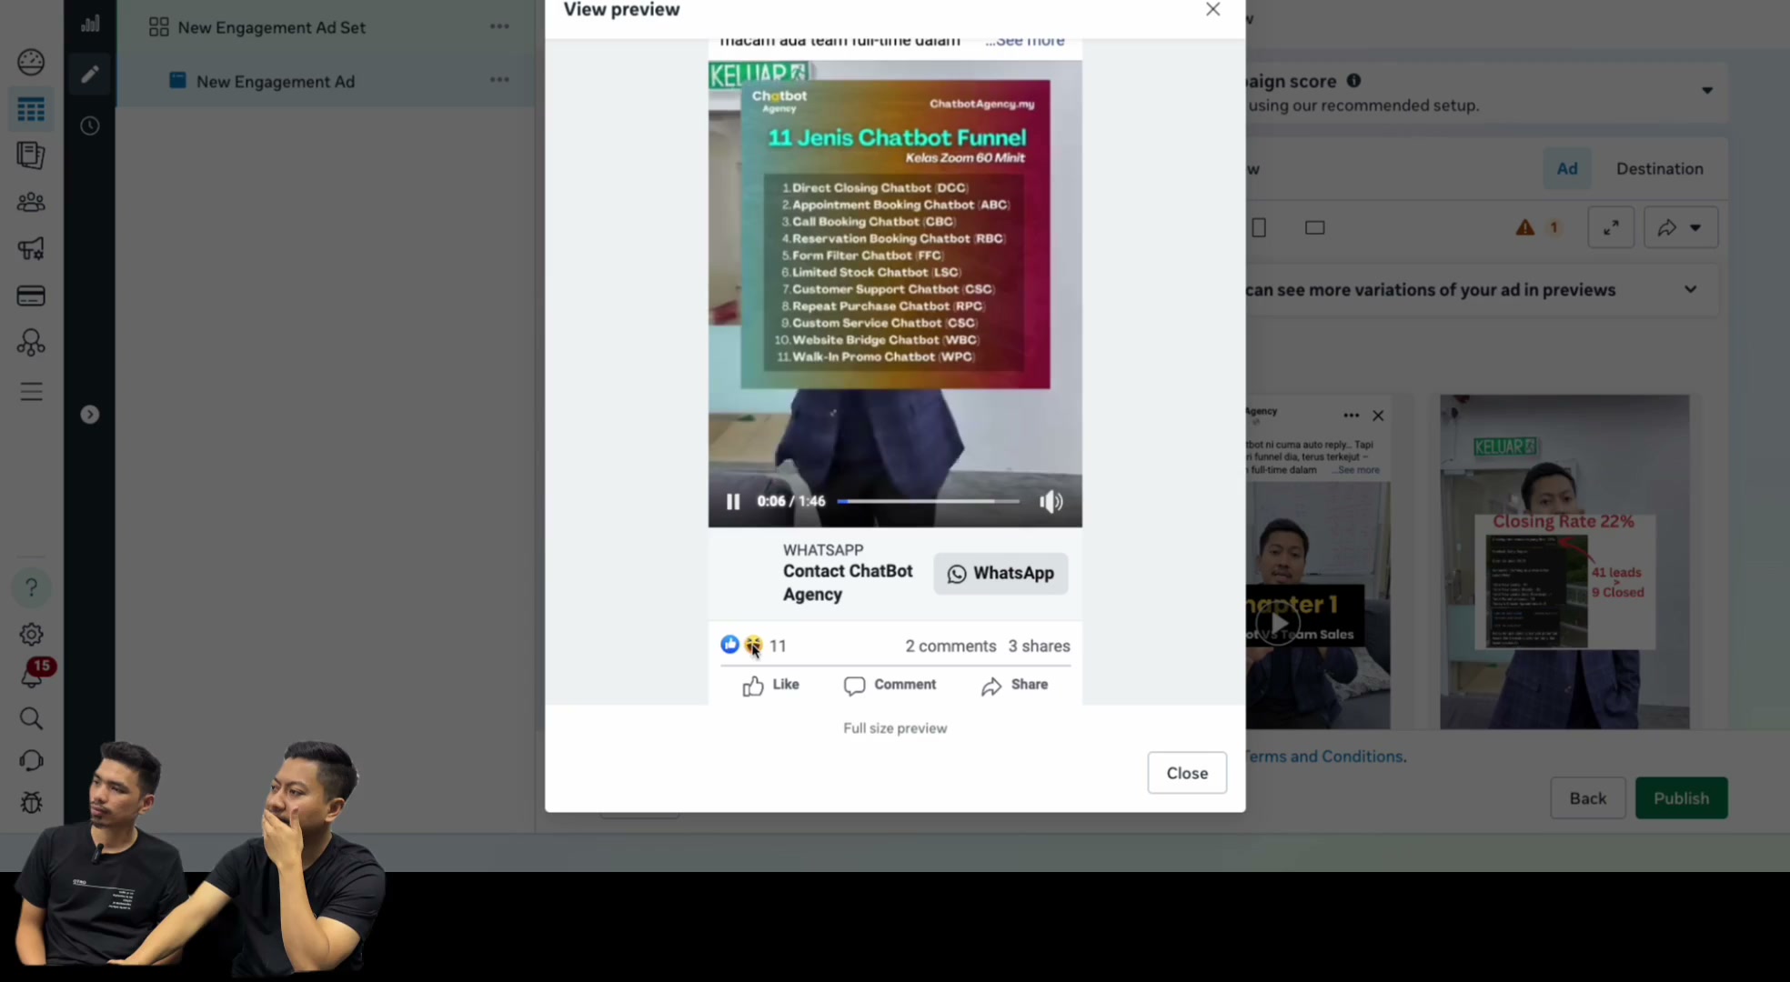Open options menu for New Engagement Ad
Image resolution: width=1790 pixels, height=982 pixels.
pos(499,79)
